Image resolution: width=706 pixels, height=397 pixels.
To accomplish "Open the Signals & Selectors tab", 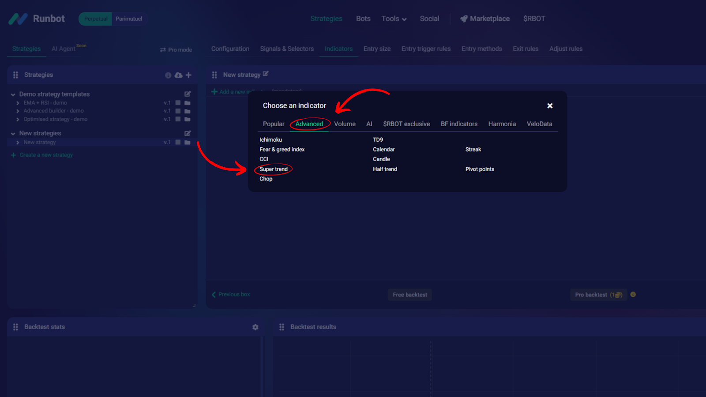I will click(x=287, y=49).
